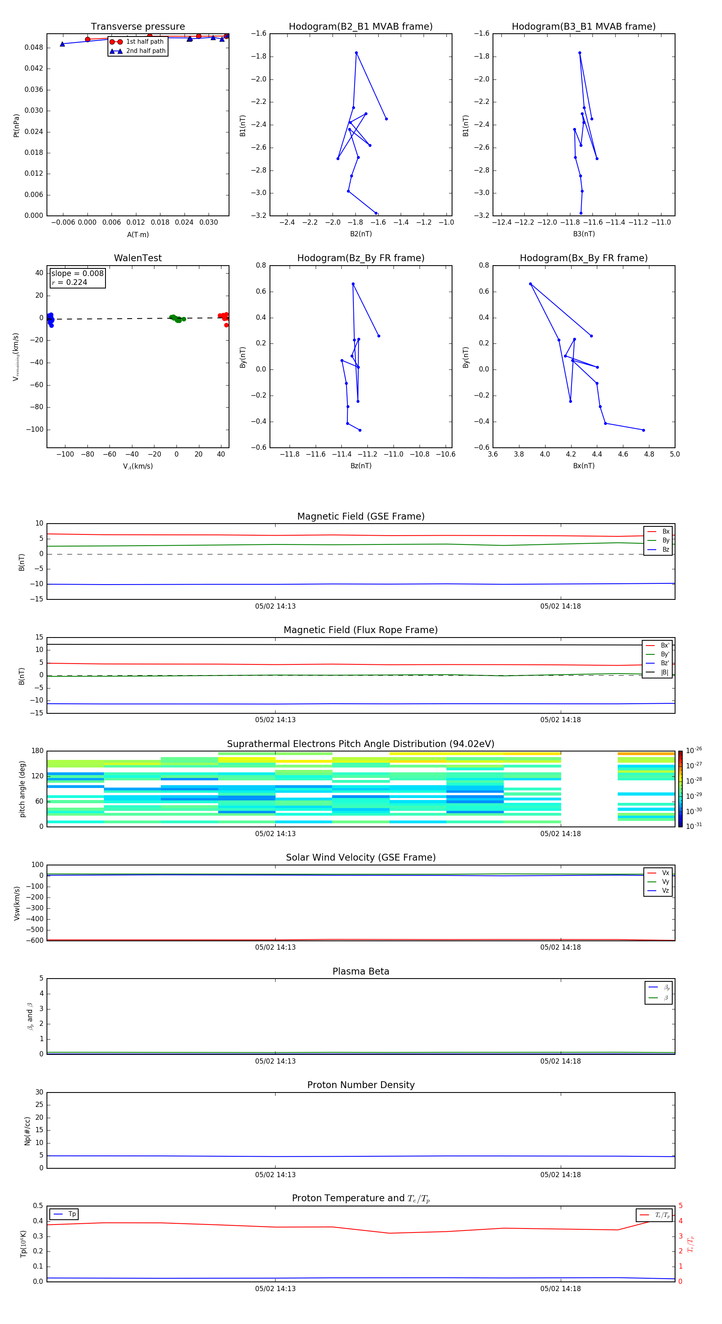Click "05/02 14:18" tick under Proton Temperature plot
This screenshot has height=1324, width=722.
(x=560, y=1289)
